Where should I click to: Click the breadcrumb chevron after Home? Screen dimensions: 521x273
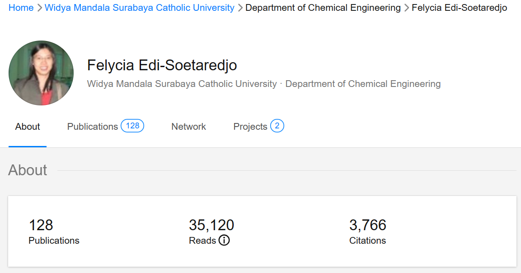[x=39, y=8]
